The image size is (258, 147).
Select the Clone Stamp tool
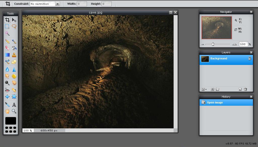tap(14, 55)
